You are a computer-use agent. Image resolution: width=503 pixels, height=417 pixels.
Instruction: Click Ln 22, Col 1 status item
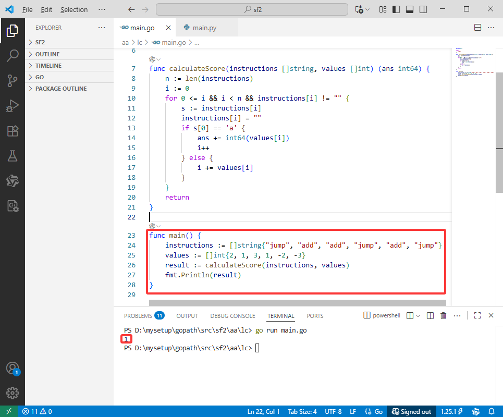(263, 411)
